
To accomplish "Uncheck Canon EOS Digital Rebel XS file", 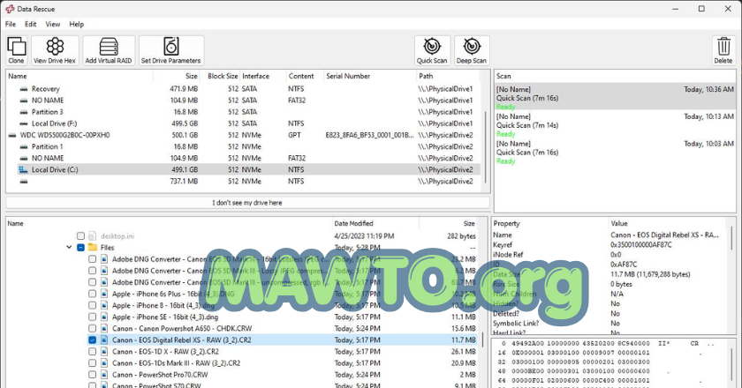I will click(x=92, y=339).
